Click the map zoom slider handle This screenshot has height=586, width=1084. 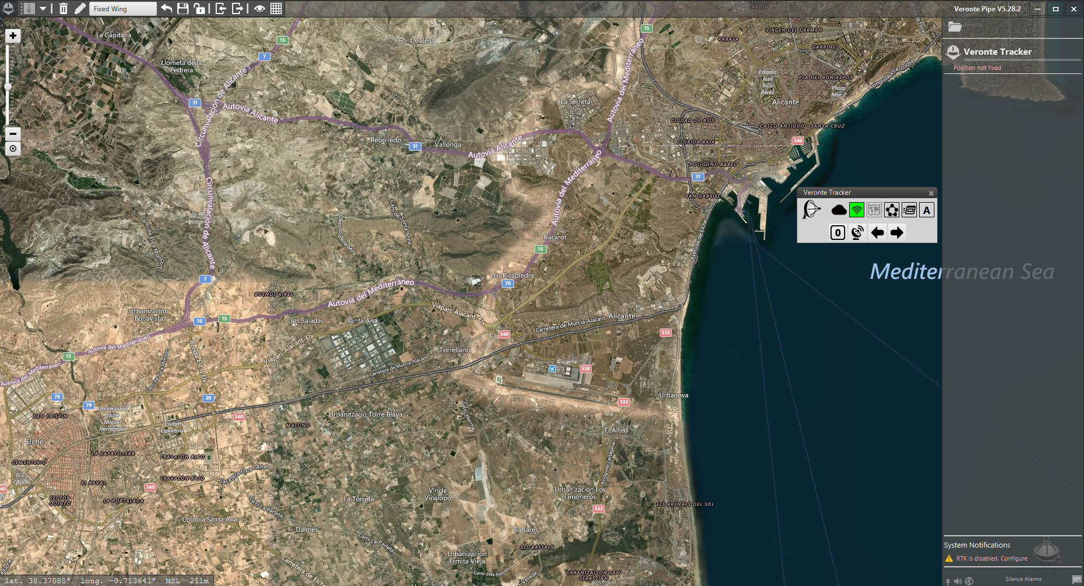pyautogui.click(x=8, y=86)
